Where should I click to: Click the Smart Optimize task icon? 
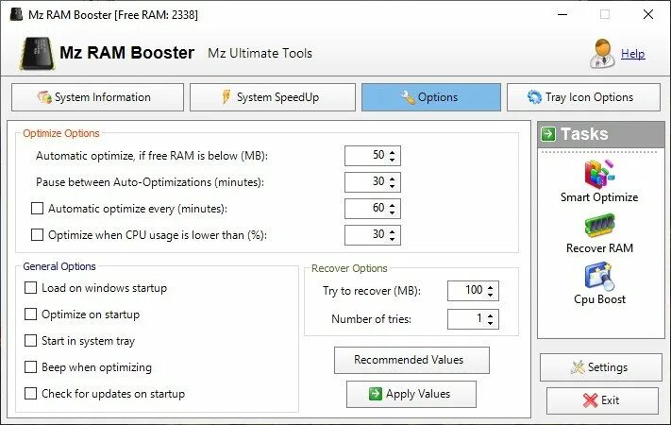click(599, 174)
